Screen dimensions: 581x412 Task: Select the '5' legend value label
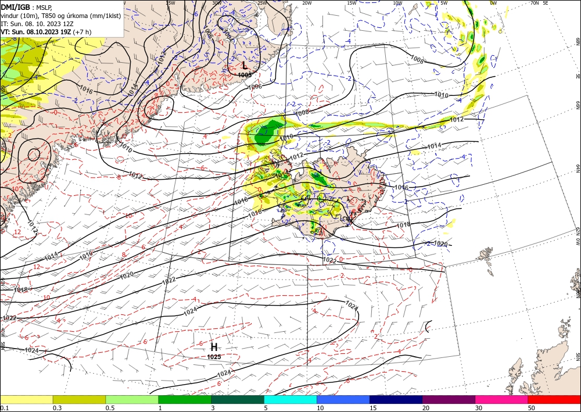266,408
